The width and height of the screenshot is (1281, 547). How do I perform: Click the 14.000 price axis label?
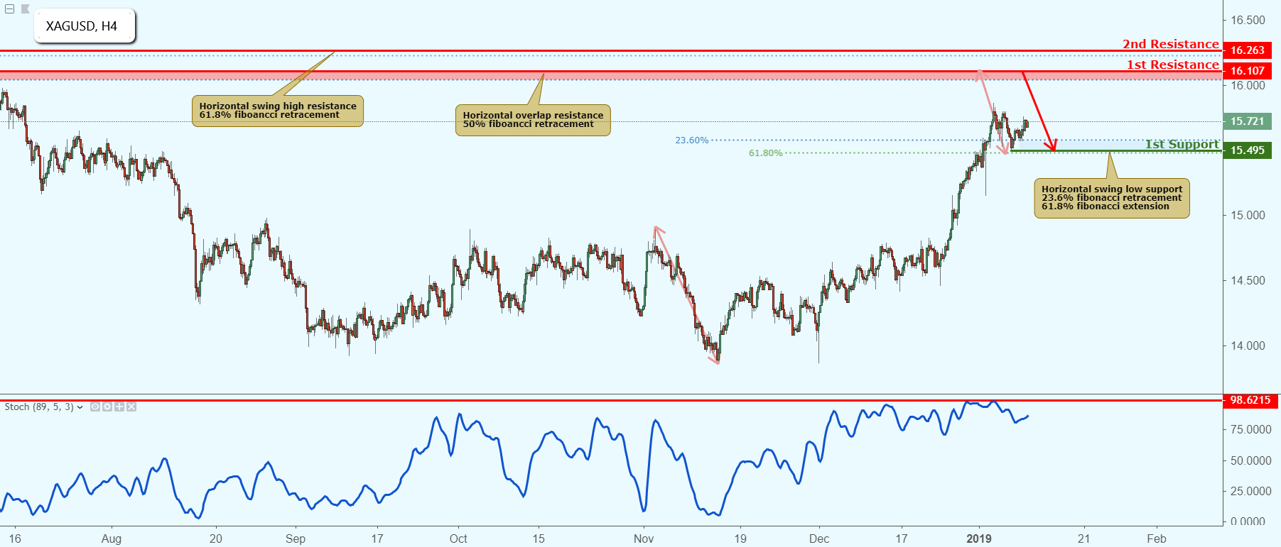pos(1248,346)
